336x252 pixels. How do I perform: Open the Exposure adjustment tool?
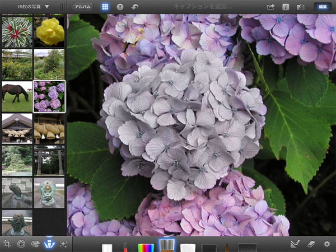pos(21,244)
